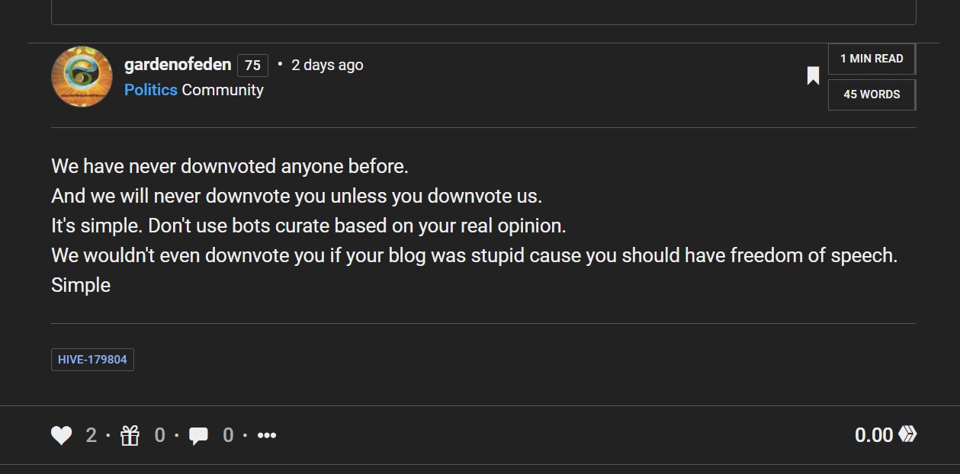Click the comment count showing 0
Screen dimensions: 960x474
click(228, 435)
